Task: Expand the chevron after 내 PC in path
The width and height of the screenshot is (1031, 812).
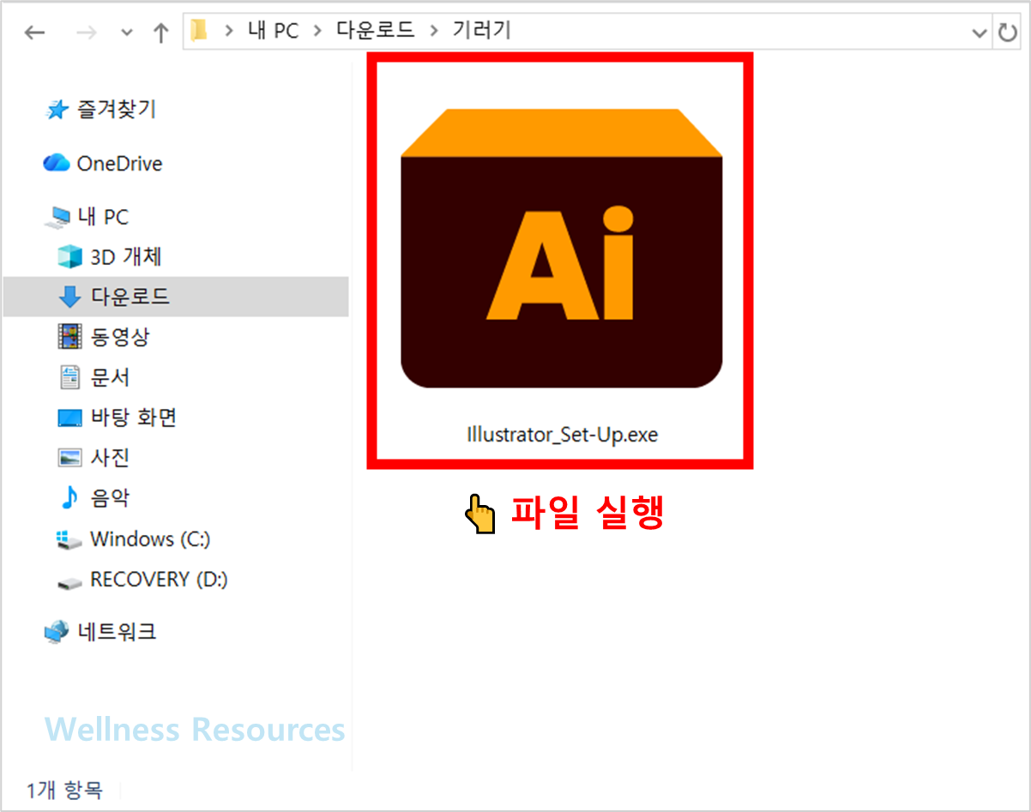Action: [317, 32]
